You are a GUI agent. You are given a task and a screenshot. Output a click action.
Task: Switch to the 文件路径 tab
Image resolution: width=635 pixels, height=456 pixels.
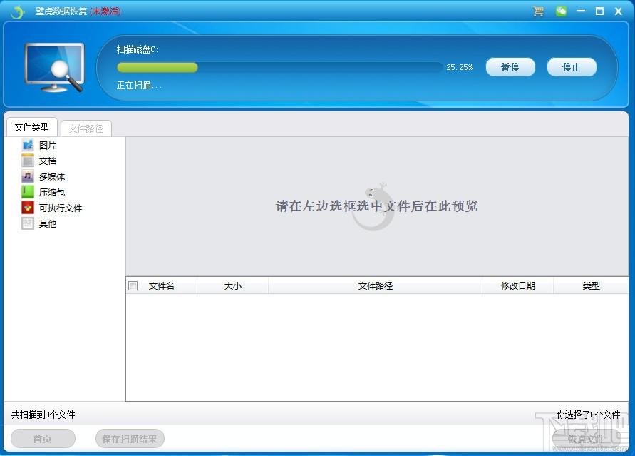tap(86, 128)
